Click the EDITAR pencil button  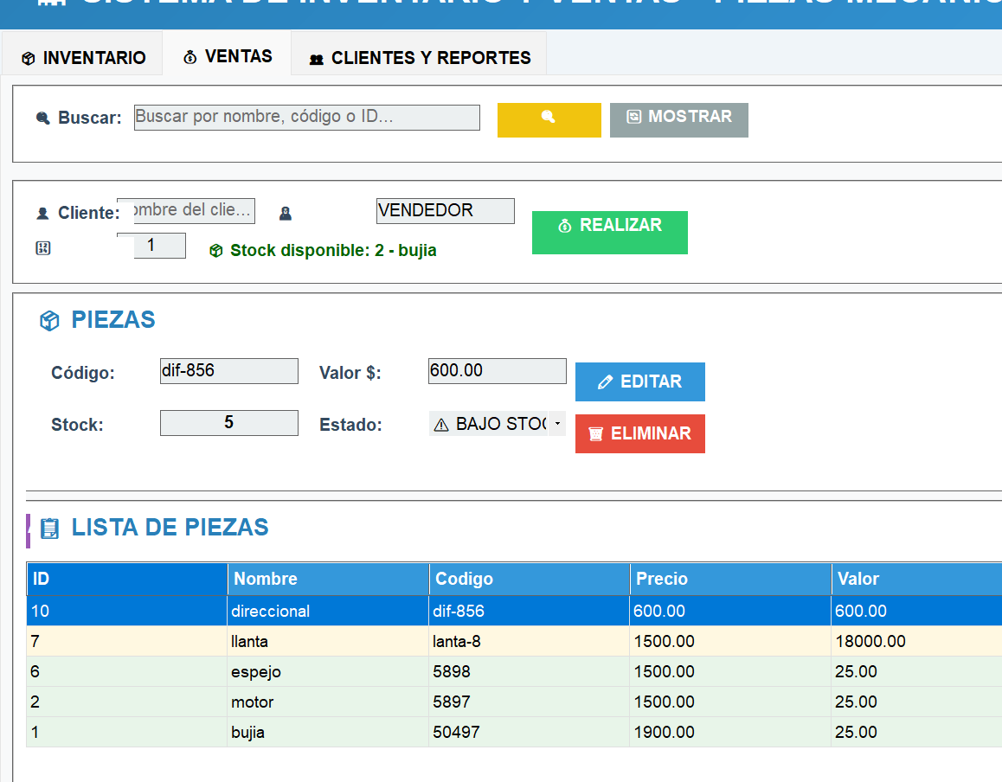pos(639,381)
